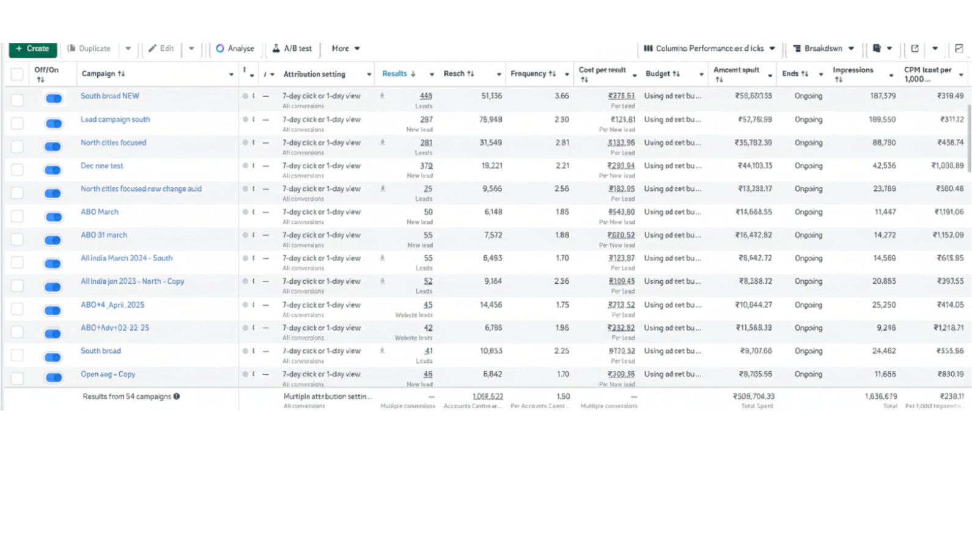This screenshot has height=542, width=972.
Task: Click the results icon in South broad row
Action: coord(383,351)
